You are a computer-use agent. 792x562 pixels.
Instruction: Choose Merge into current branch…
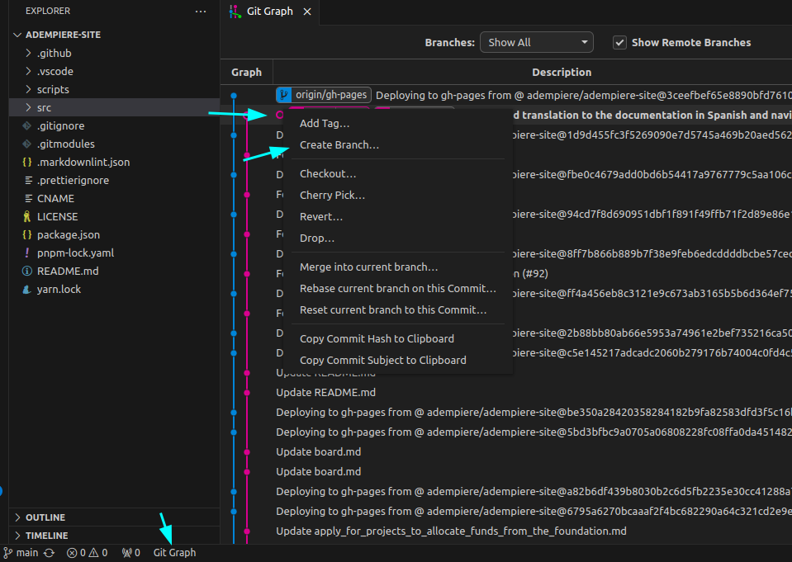pos(398,267)
